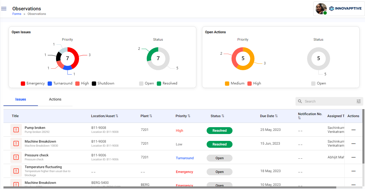Click the red Emergency segment in the Priority donut
The width and height of the screenshot is (365, 189).
coord(75,57)
